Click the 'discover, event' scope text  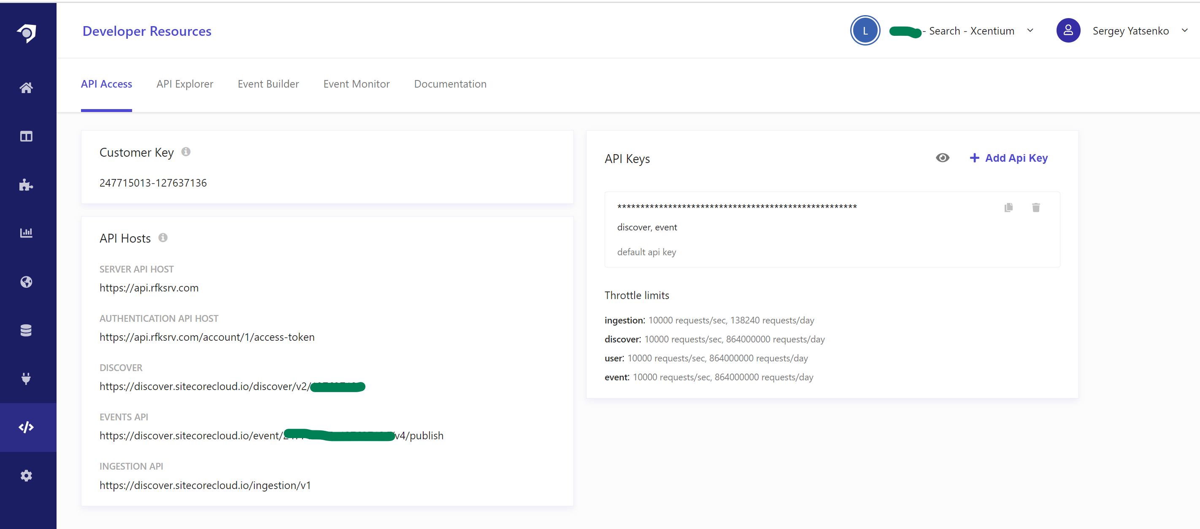(647, 227)
